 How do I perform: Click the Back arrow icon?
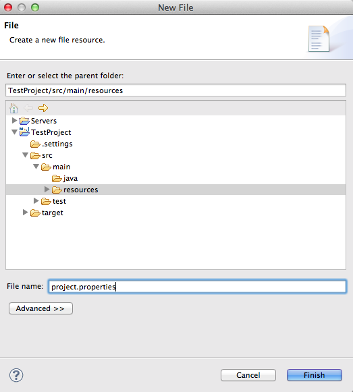28,108
